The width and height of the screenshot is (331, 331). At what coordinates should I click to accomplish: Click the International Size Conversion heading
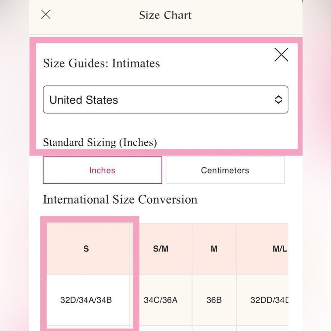coord(120,200)
